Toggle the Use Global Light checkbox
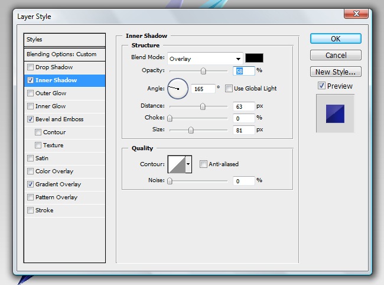384x285 pixels. (229, 89)
